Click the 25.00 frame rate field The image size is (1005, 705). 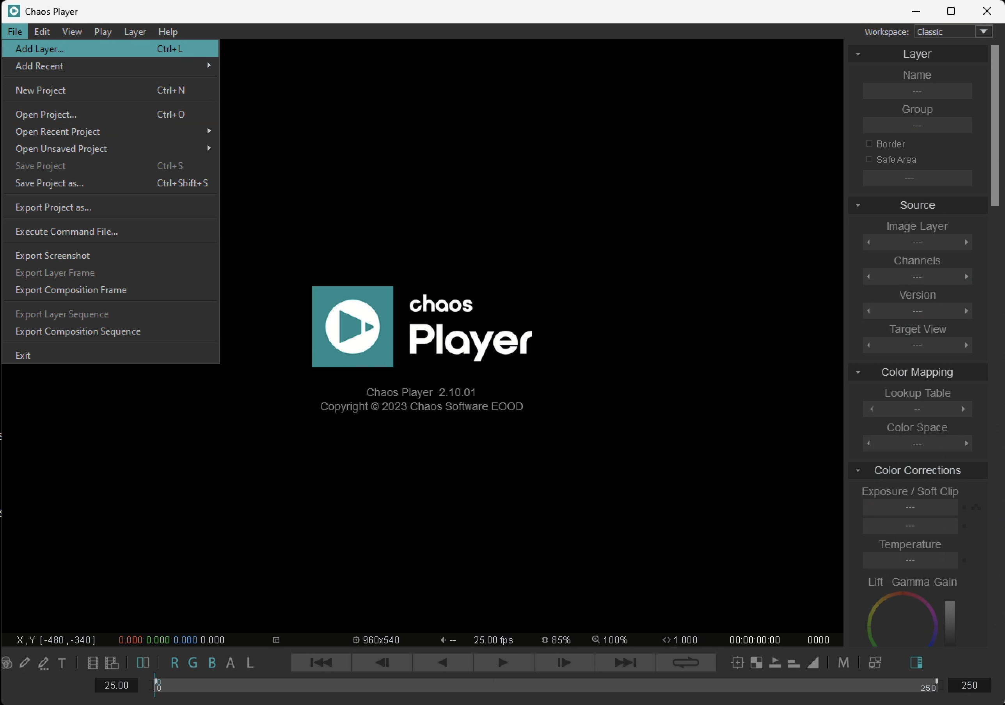coord(116,685)
